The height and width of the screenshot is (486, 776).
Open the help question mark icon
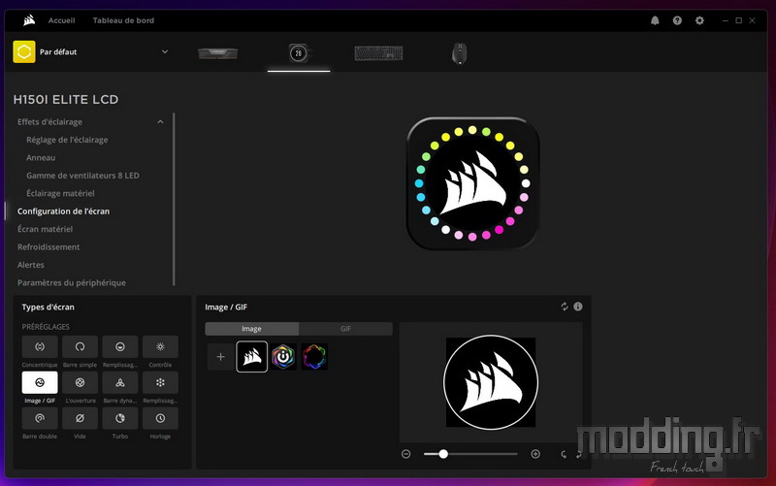(677, 20)
